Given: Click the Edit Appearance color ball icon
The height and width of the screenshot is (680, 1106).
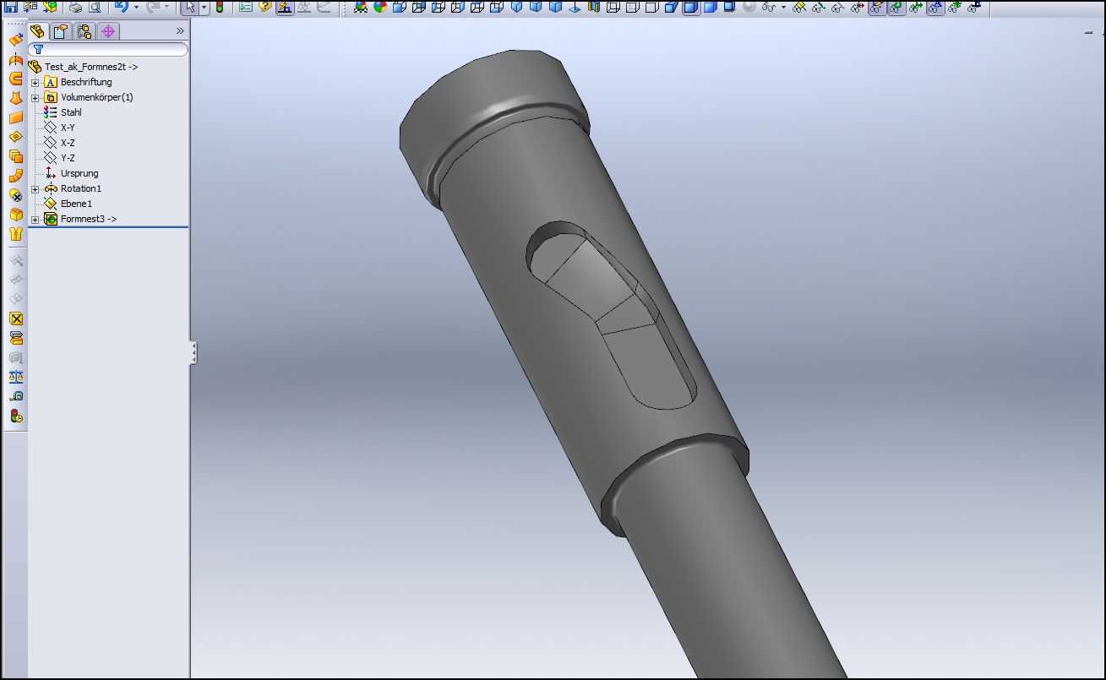Looking at the screenshot, I should (x=380, y=7).
